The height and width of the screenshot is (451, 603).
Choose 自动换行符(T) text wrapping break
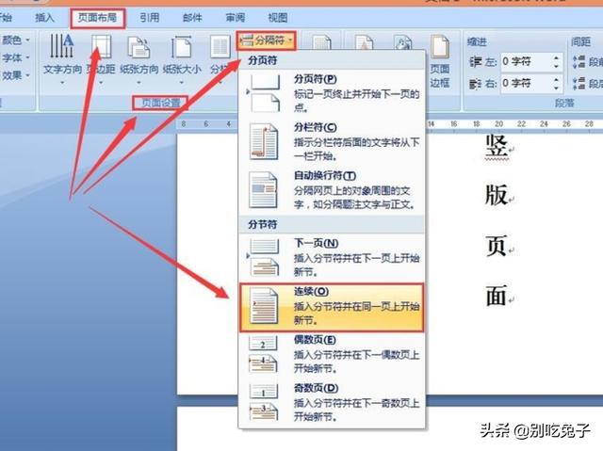pos(332,190)
